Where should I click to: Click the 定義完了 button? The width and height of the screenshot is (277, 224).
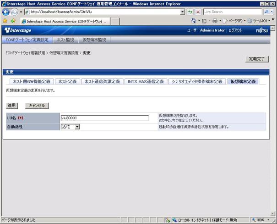tap(257, 59)
